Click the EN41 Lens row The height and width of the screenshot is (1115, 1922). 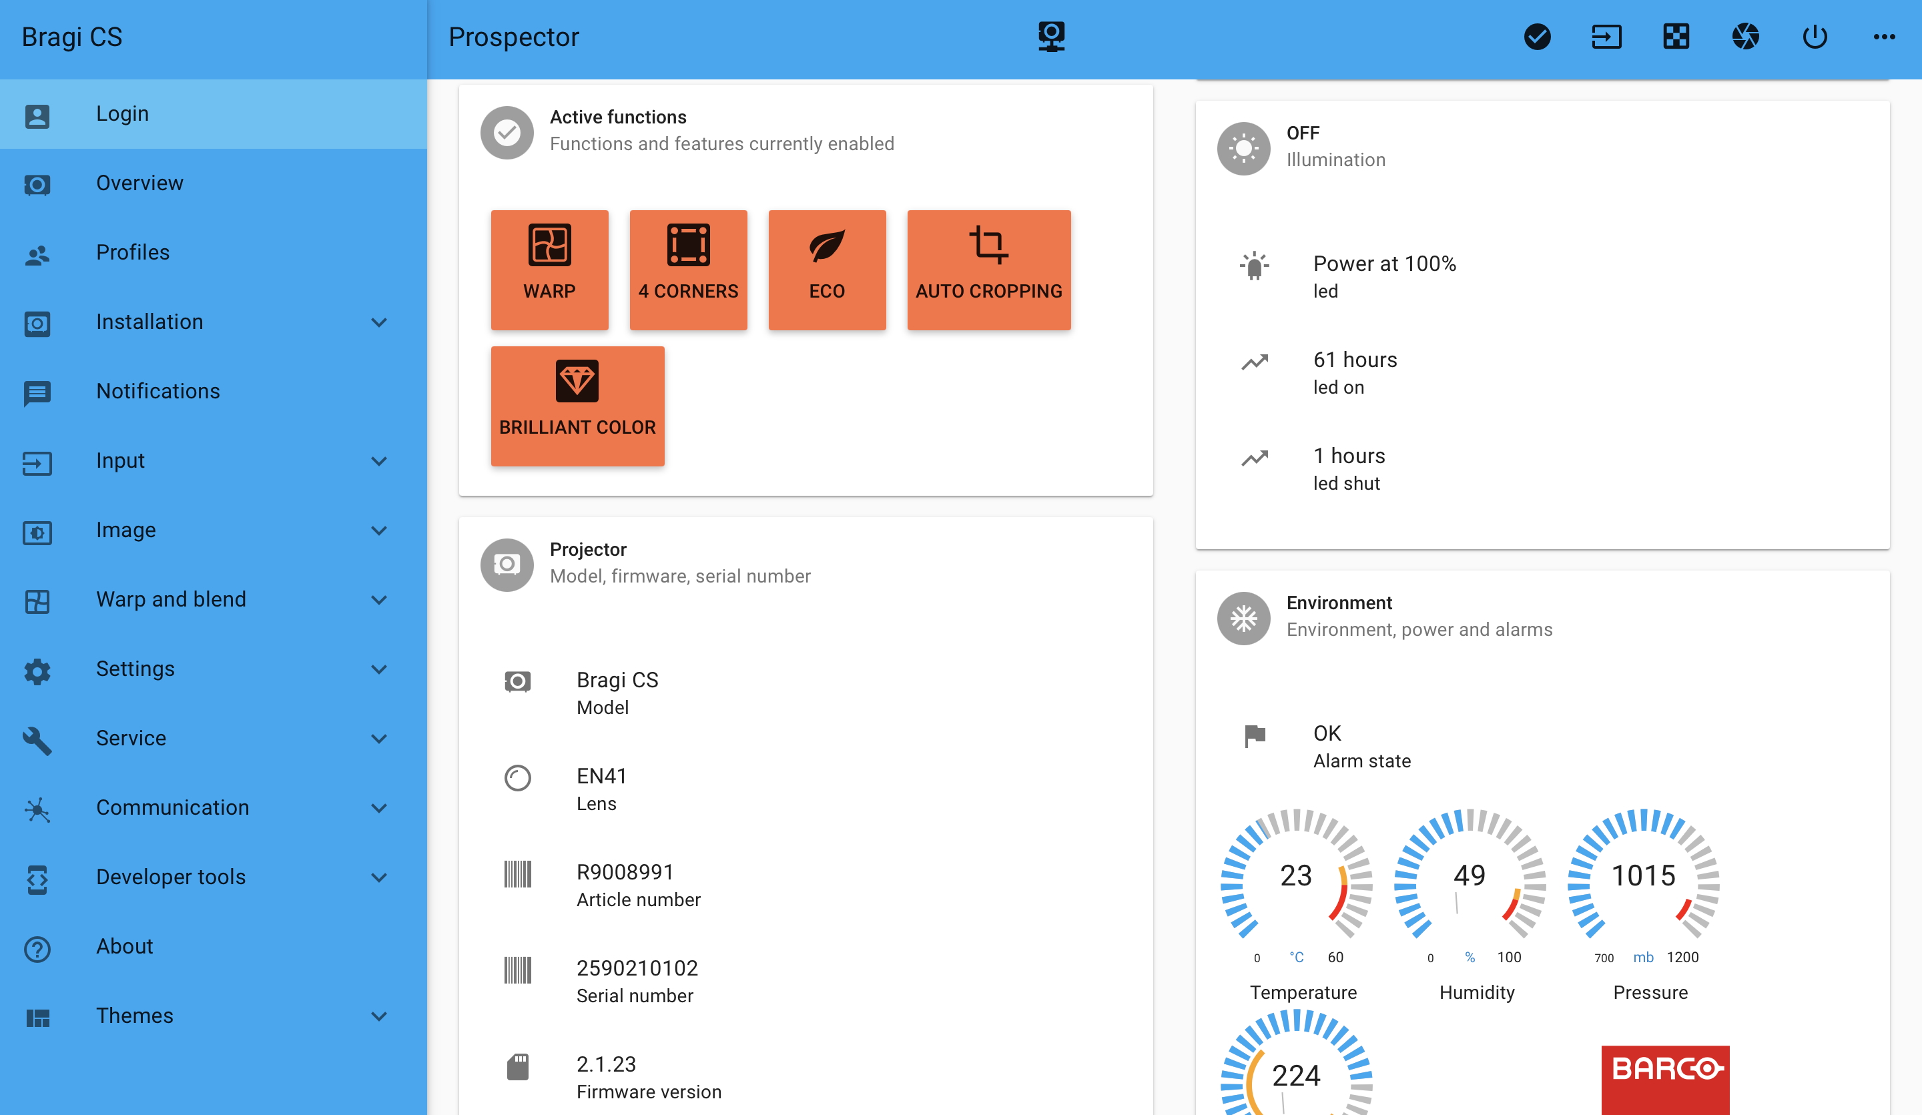click(806, 789)
